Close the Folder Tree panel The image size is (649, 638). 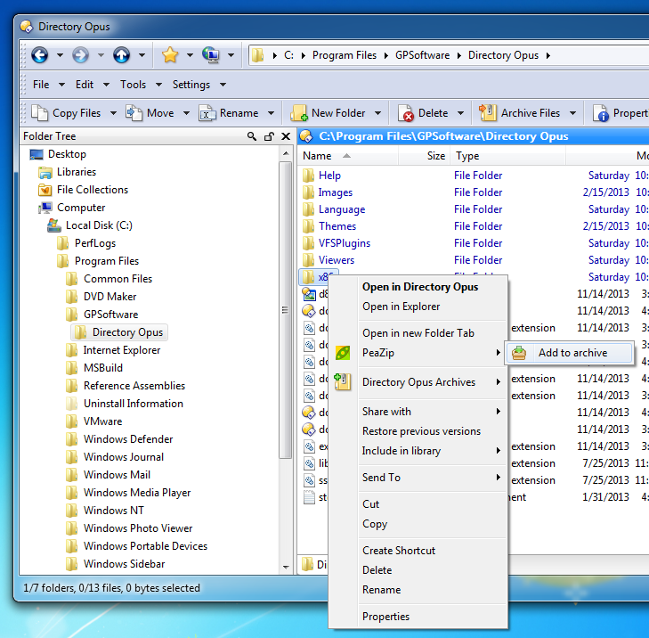coord(286,136)
